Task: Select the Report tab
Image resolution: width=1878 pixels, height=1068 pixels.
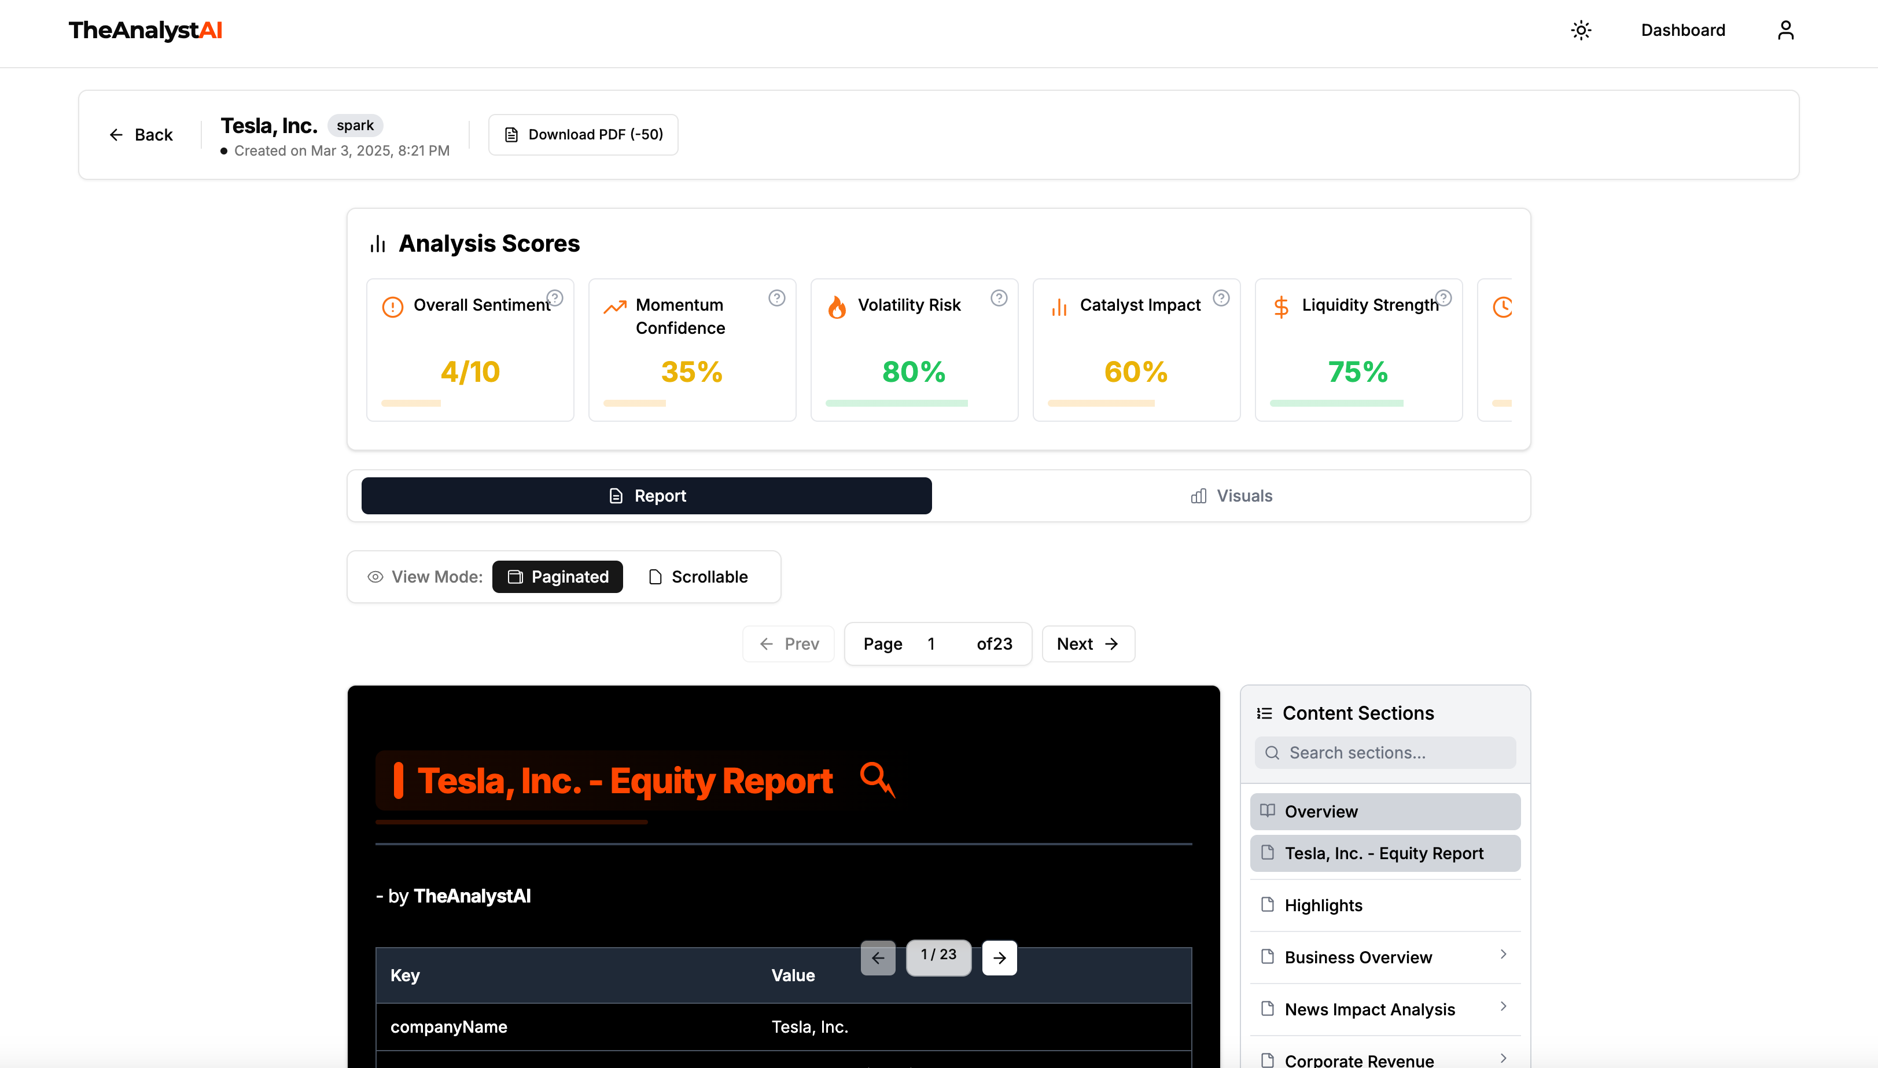Action: [646, 496]
